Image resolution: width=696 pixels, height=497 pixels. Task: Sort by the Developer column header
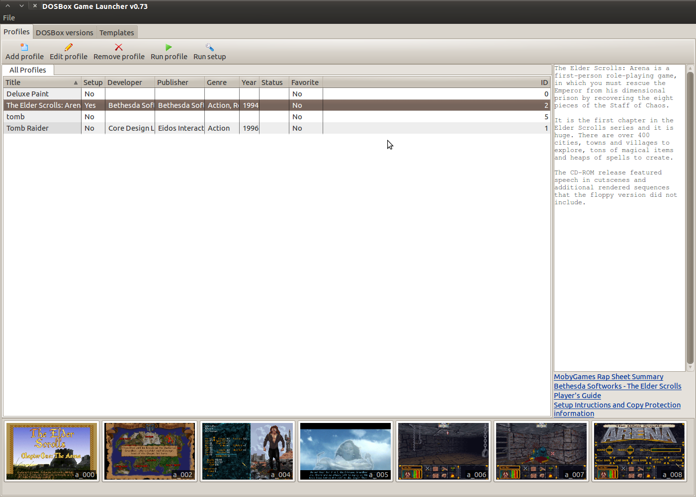point(130,83)
